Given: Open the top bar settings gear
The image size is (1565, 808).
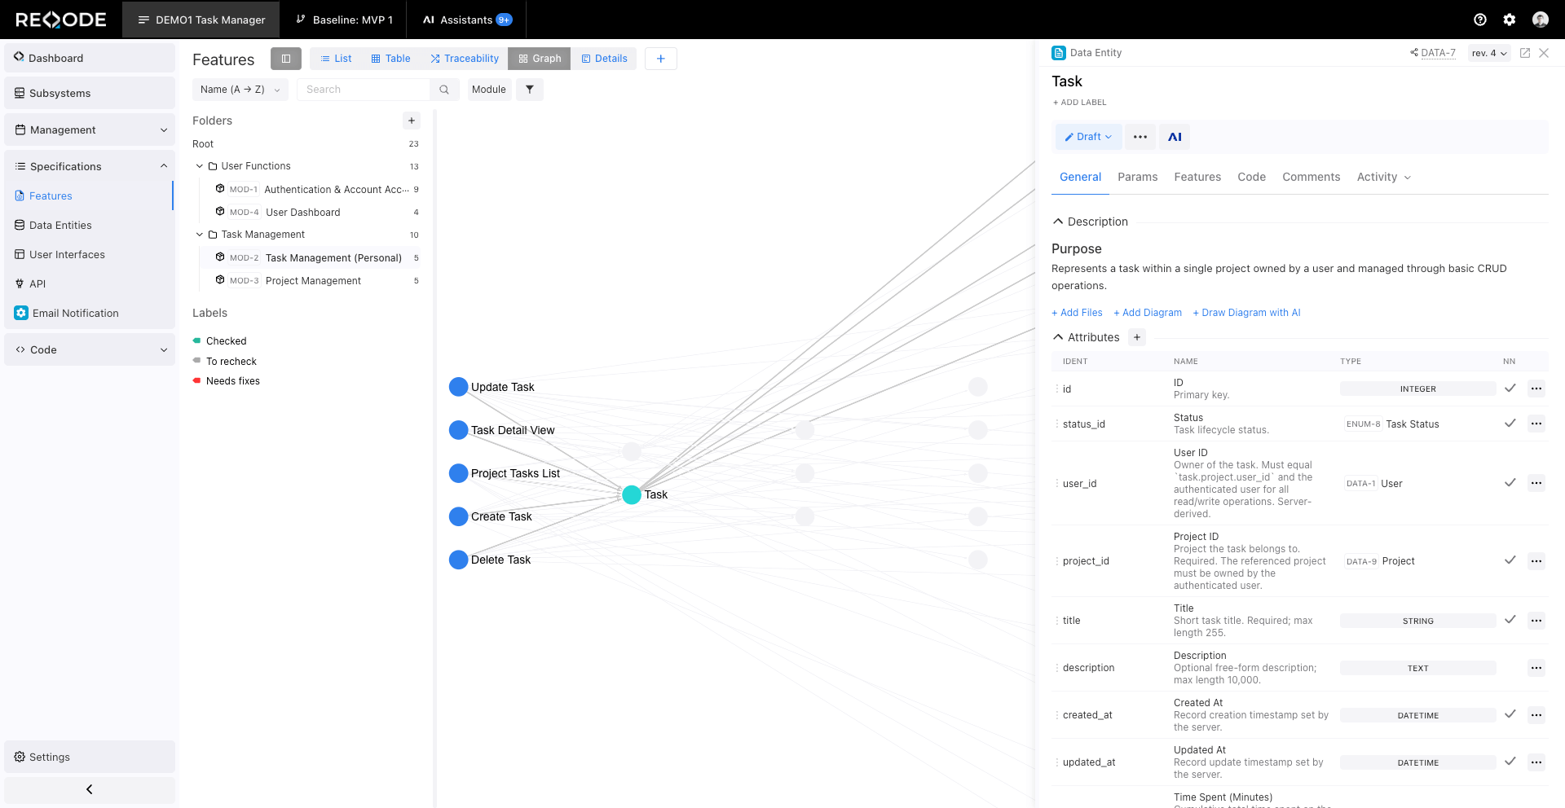Looking at the screenshot, I should coord(1510,20).
